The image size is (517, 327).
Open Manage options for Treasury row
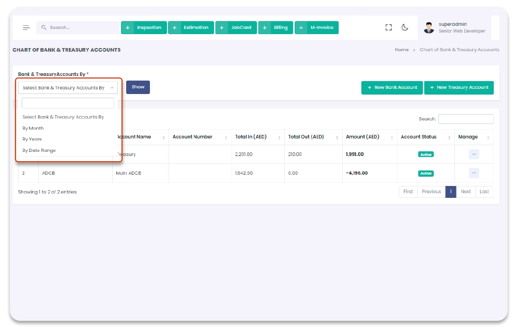tap(474, 154)
